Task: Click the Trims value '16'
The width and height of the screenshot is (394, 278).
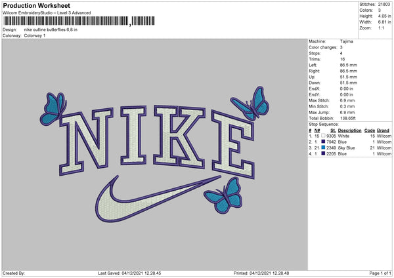Action: (x=343, y=59)
